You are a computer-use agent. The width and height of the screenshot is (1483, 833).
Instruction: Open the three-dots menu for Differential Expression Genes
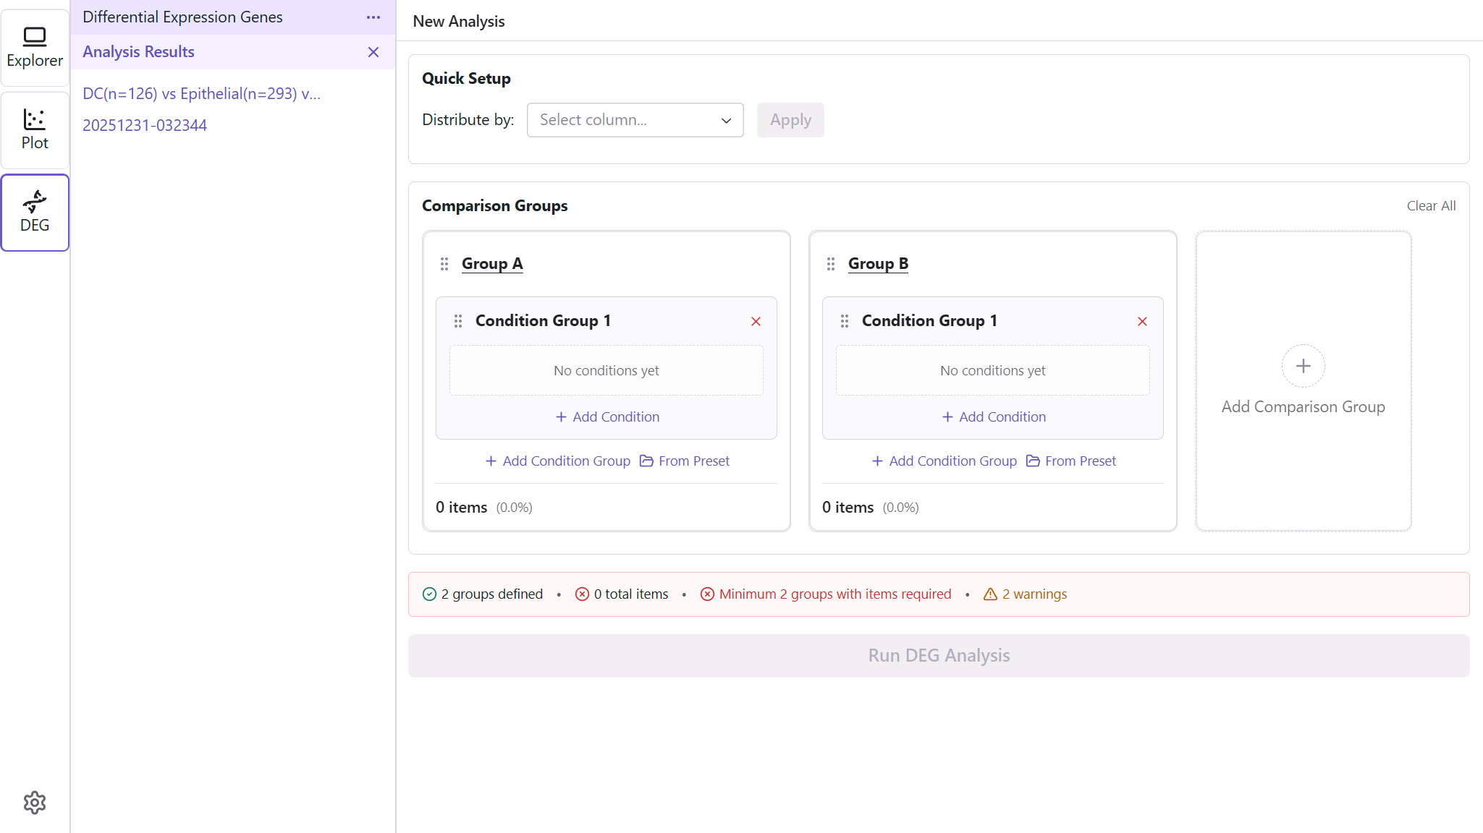tap(373, 17)
